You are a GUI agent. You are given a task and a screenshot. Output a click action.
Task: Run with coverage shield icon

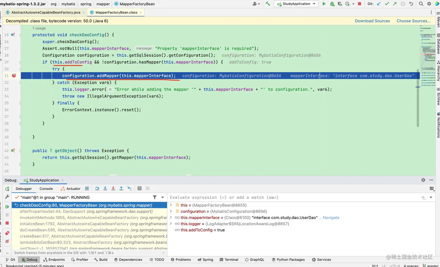point(340,4)
